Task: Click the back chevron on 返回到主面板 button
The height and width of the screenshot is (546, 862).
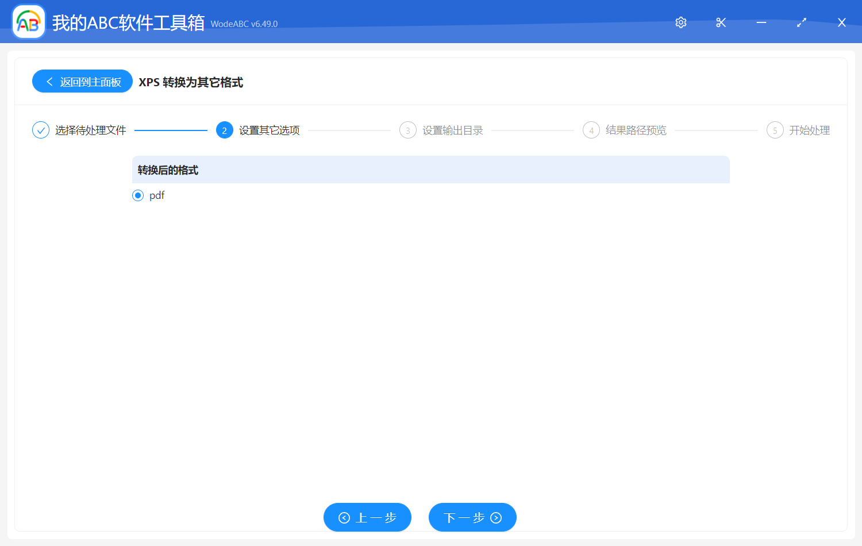Action: (49, 81)
